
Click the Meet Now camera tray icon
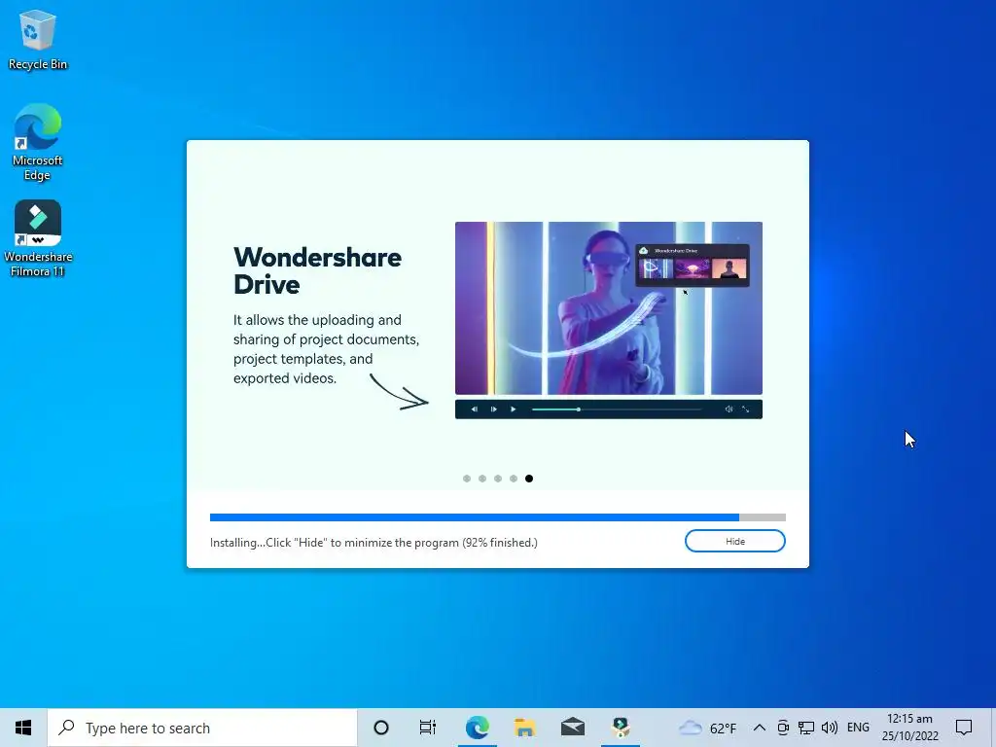pyautogui.click(x=783, y=728)
